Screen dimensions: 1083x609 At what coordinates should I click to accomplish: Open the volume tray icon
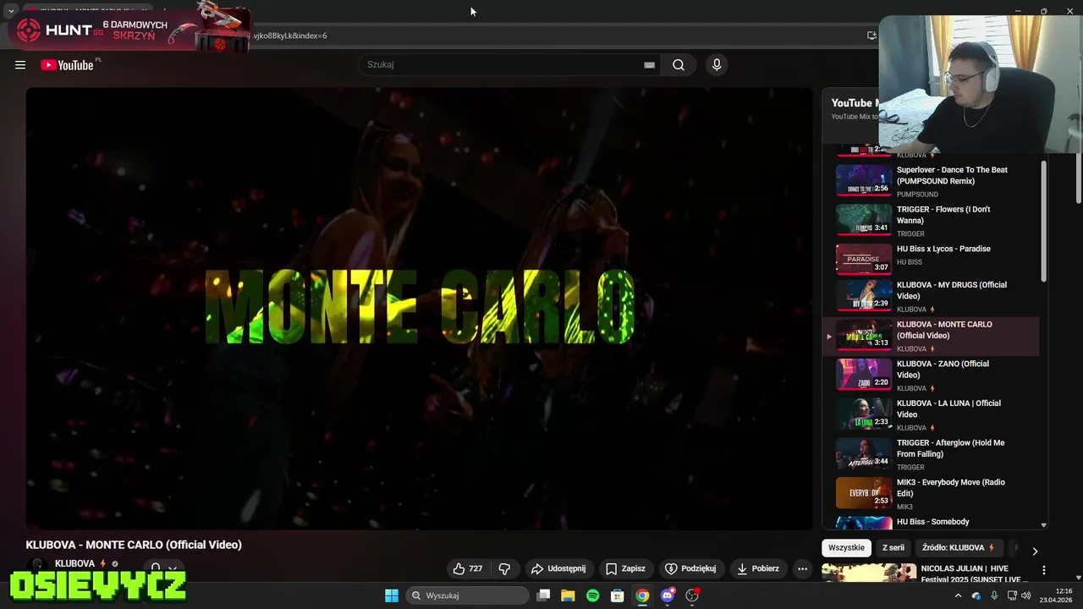pos(1025,595)
